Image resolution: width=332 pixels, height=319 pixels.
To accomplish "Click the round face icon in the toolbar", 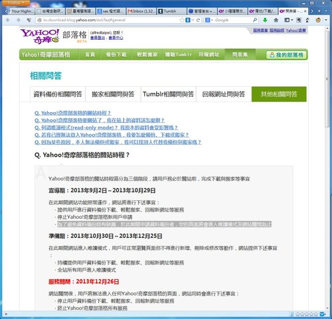I will 318,20.
